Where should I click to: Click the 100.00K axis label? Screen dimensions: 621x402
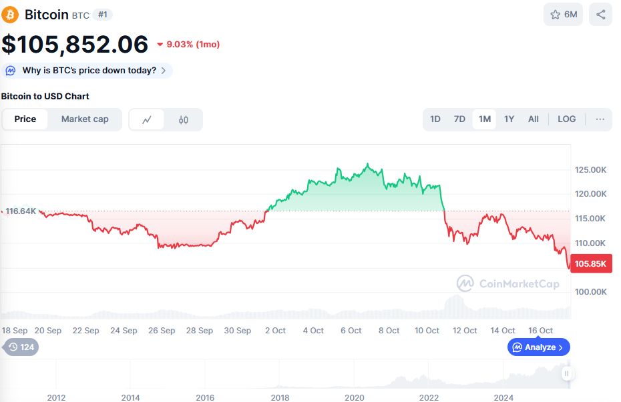click(x=590, y=292)
